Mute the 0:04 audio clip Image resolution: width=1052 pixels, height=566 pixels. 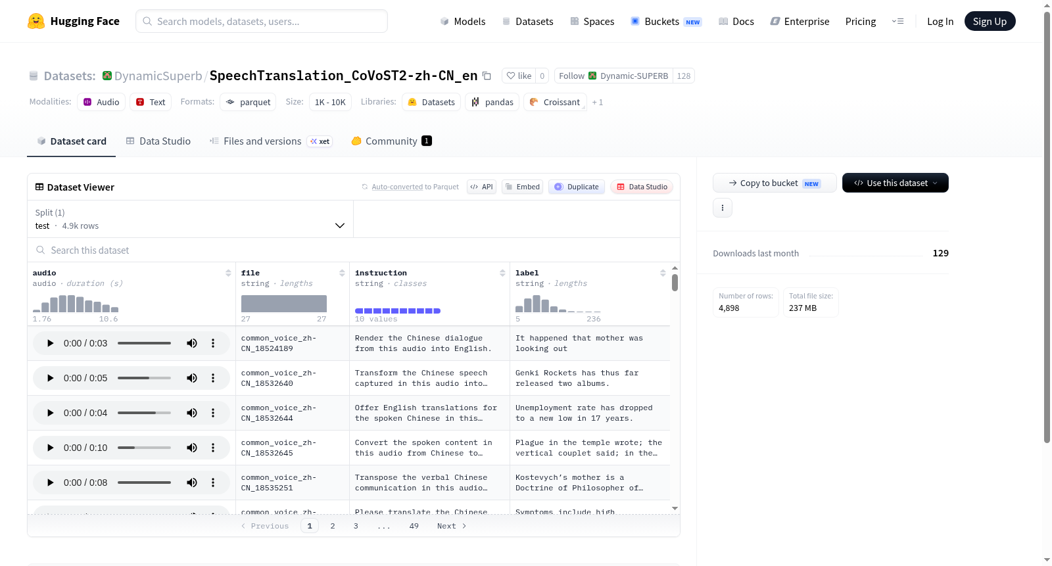tap(192, 413)
